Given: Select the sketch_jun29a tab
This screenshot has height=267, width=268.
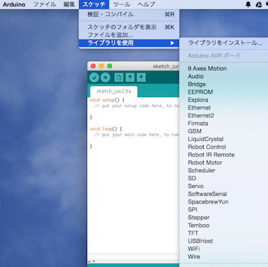Looking at the screenshot, I should tap(114, 91).
